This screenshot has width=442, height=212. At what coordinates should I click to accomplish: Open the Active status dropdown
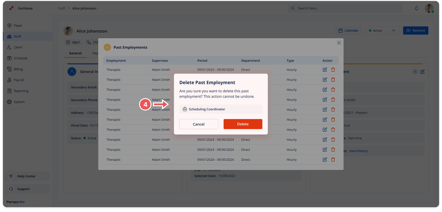(382, 31)
